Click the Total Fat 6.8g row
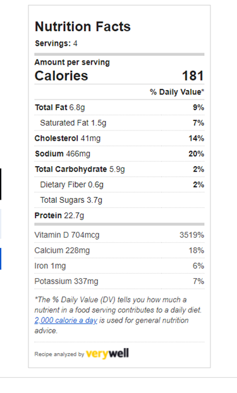 (119, 108)
